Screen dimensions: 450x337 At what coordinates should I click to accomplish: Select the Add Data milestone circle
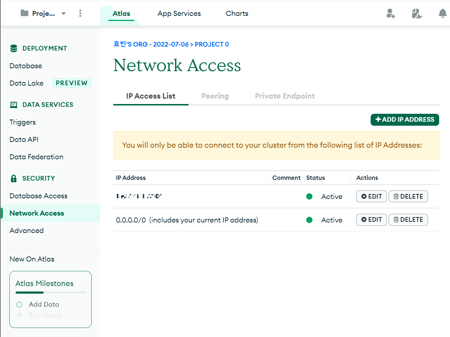pos(19,305)
